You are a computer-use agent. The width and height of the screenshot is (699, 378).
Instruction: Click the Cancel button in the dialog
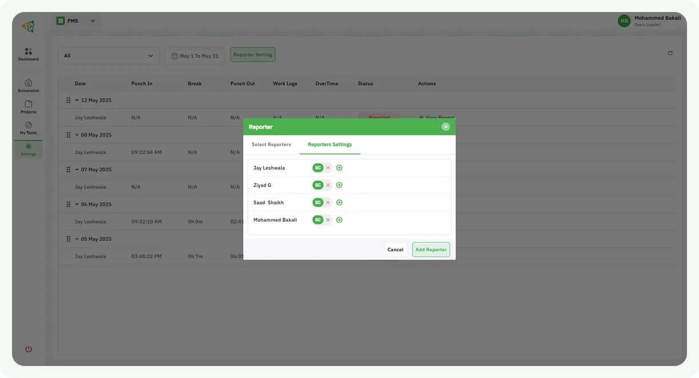pyautogui.click(x=395, y=250)
